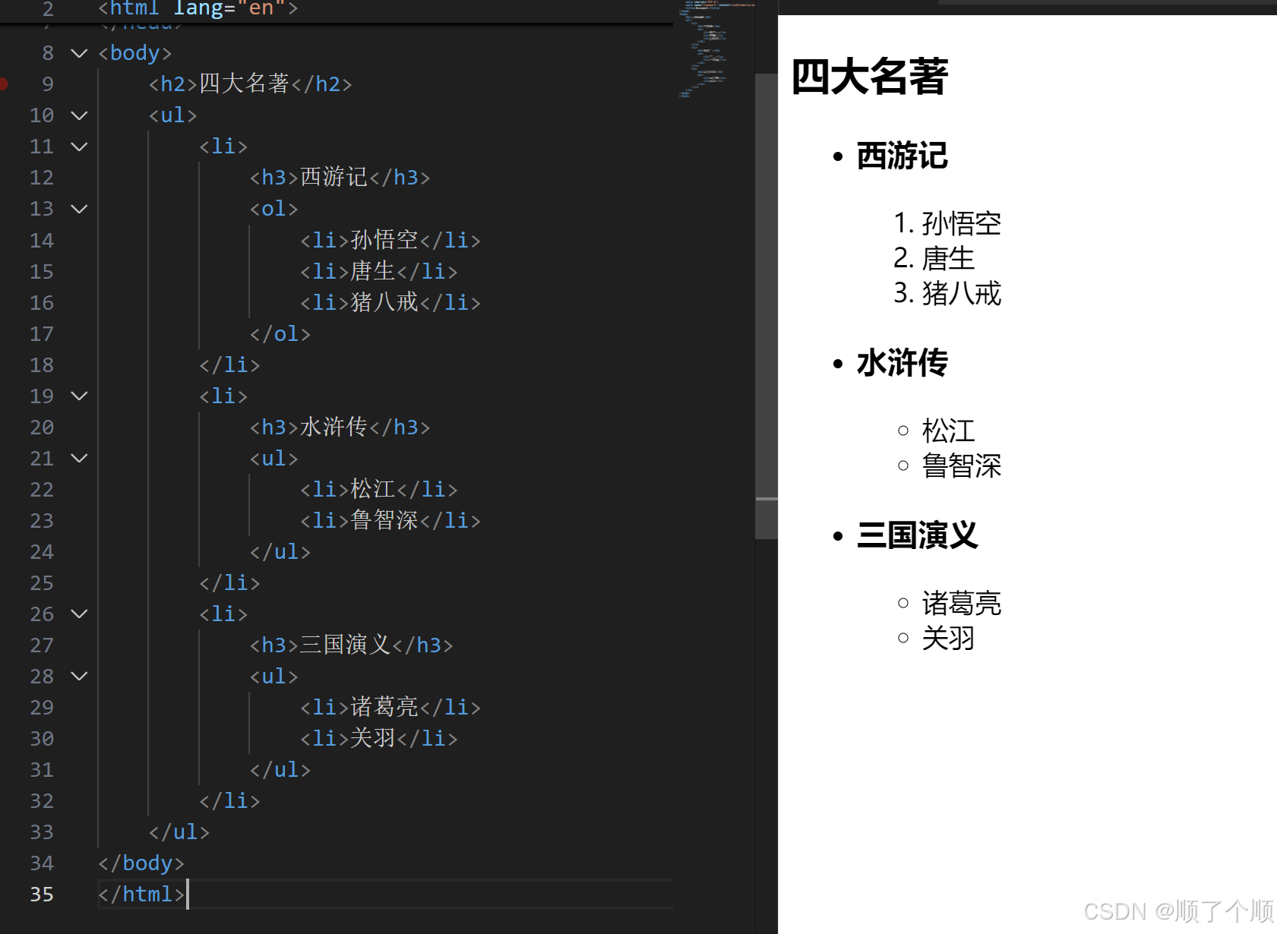1277x934 pixels.
Task: Click 猪八戒 in the preview list
Action: pyautogui.click(x=962, y=293)
